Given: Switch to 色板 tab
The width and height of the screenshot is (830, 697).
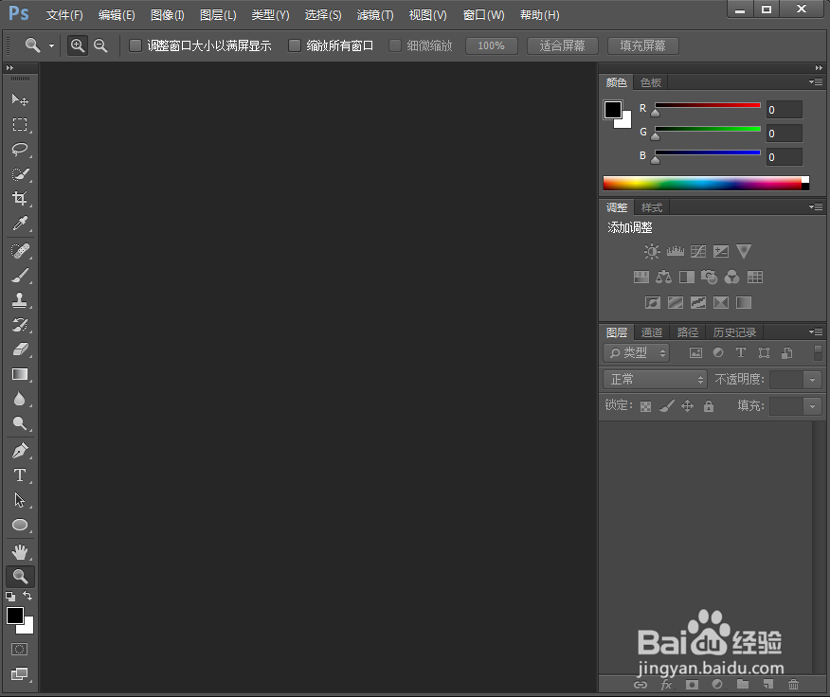Looking at the screenshot, I should pos(651,82).
